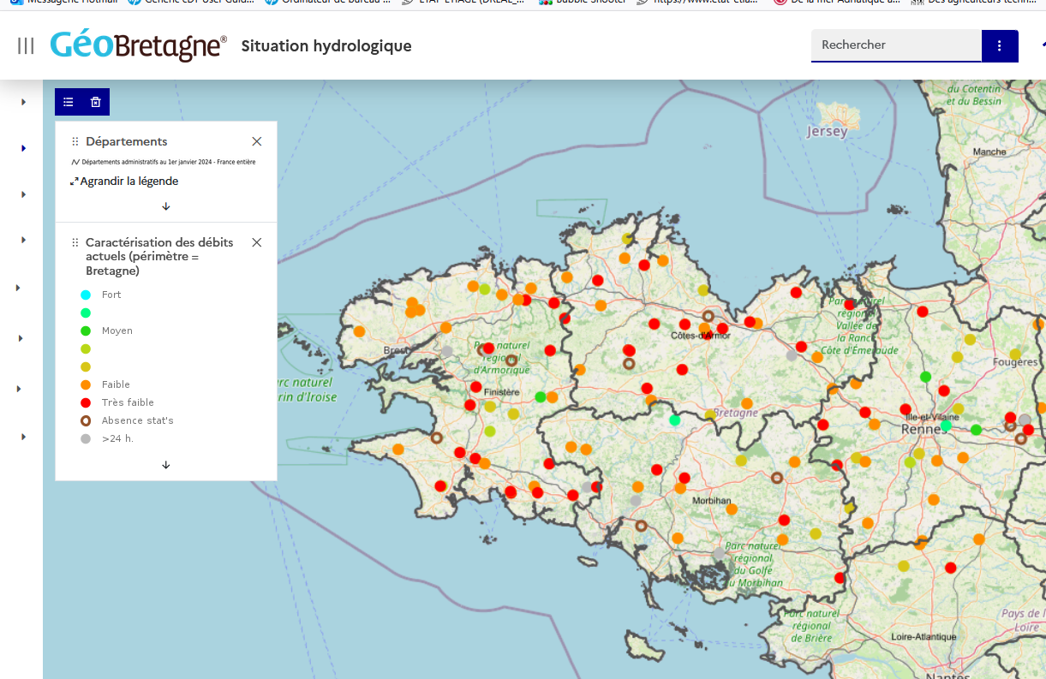The height and width of the screenshot is (679, 1046).
Task: Expand the Départements card down arrow
Action: click(166, 206)
